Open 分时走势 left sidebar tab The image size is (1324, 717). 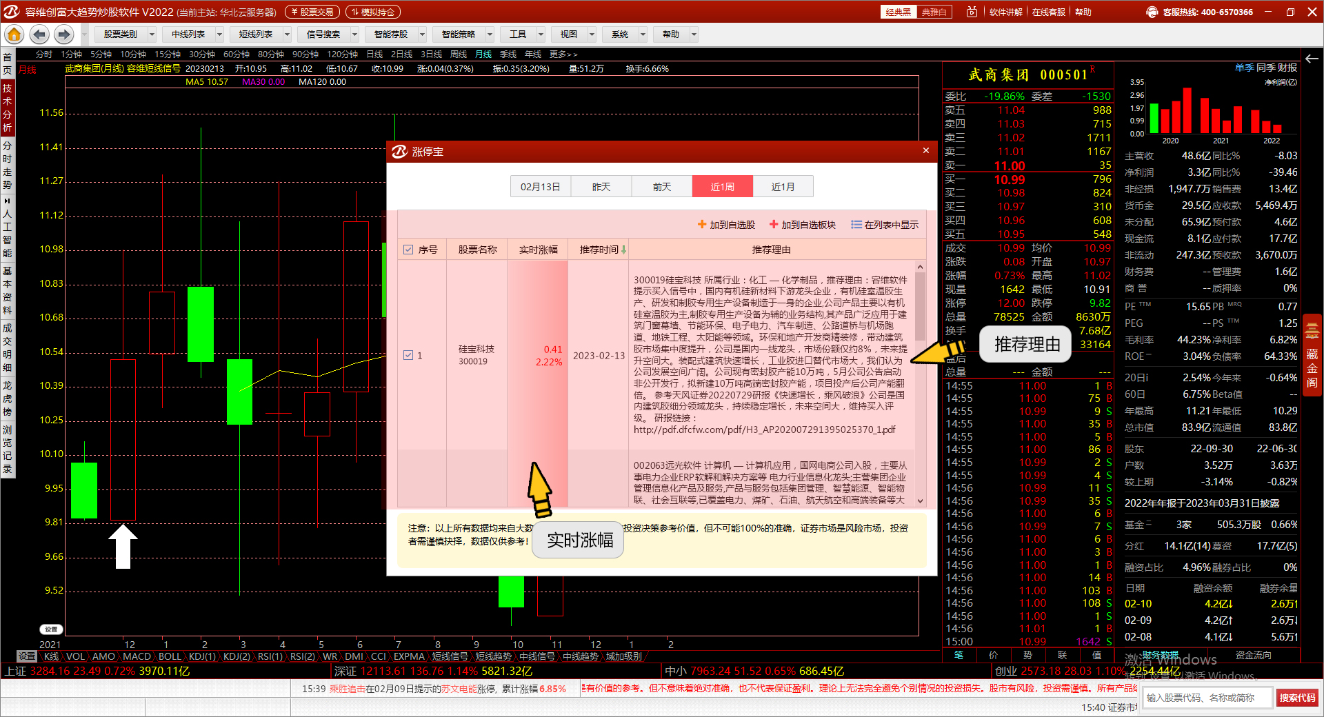point(7,165)
